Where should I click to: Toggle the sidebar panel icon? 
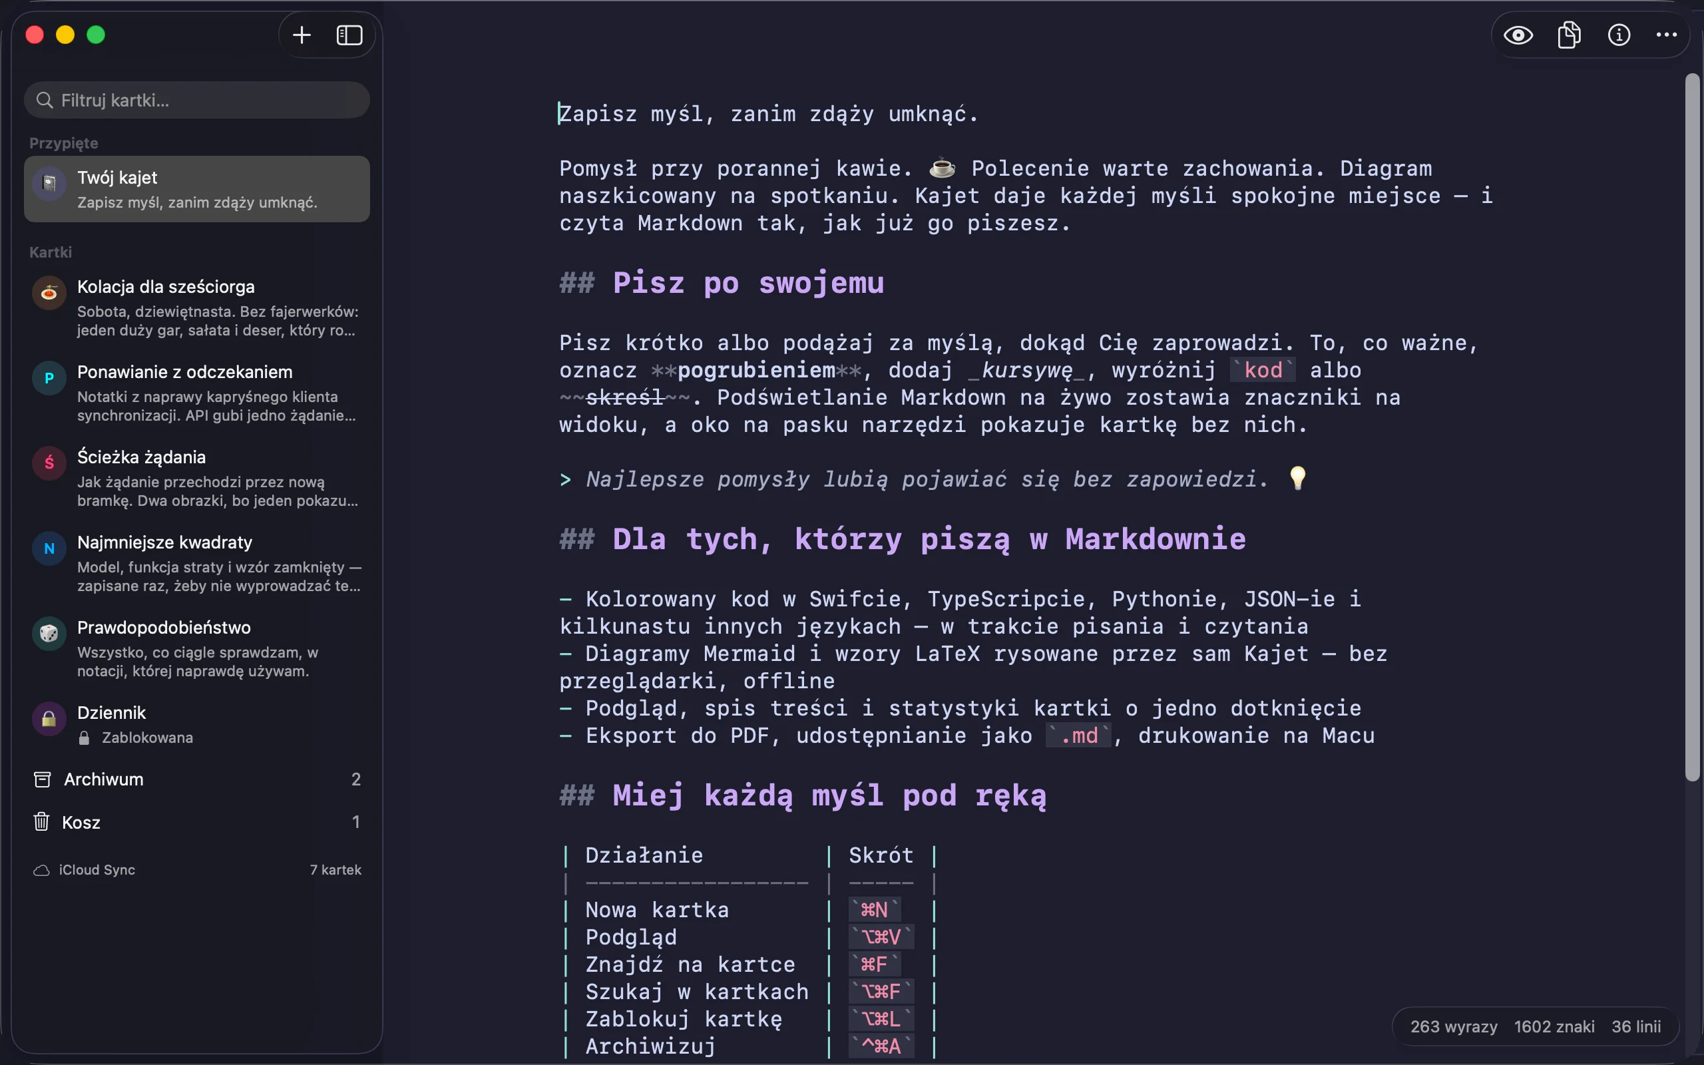[349, 35]
